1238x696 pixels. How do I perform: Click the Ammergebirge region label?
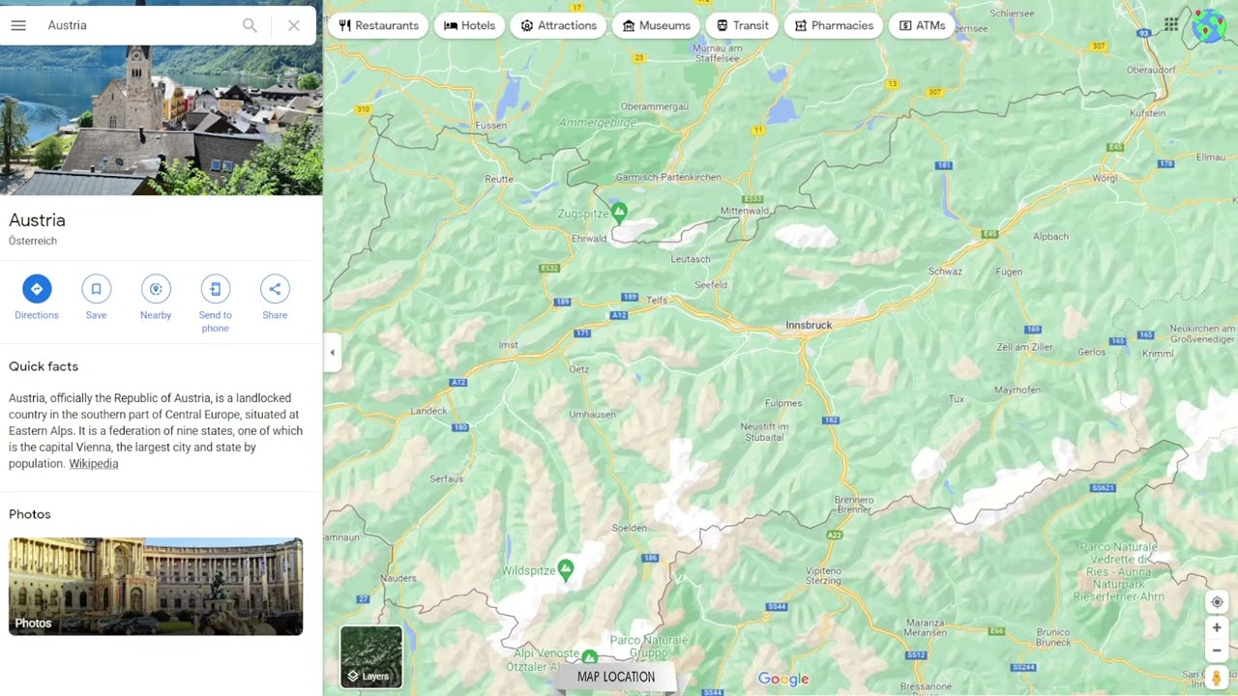597,124
